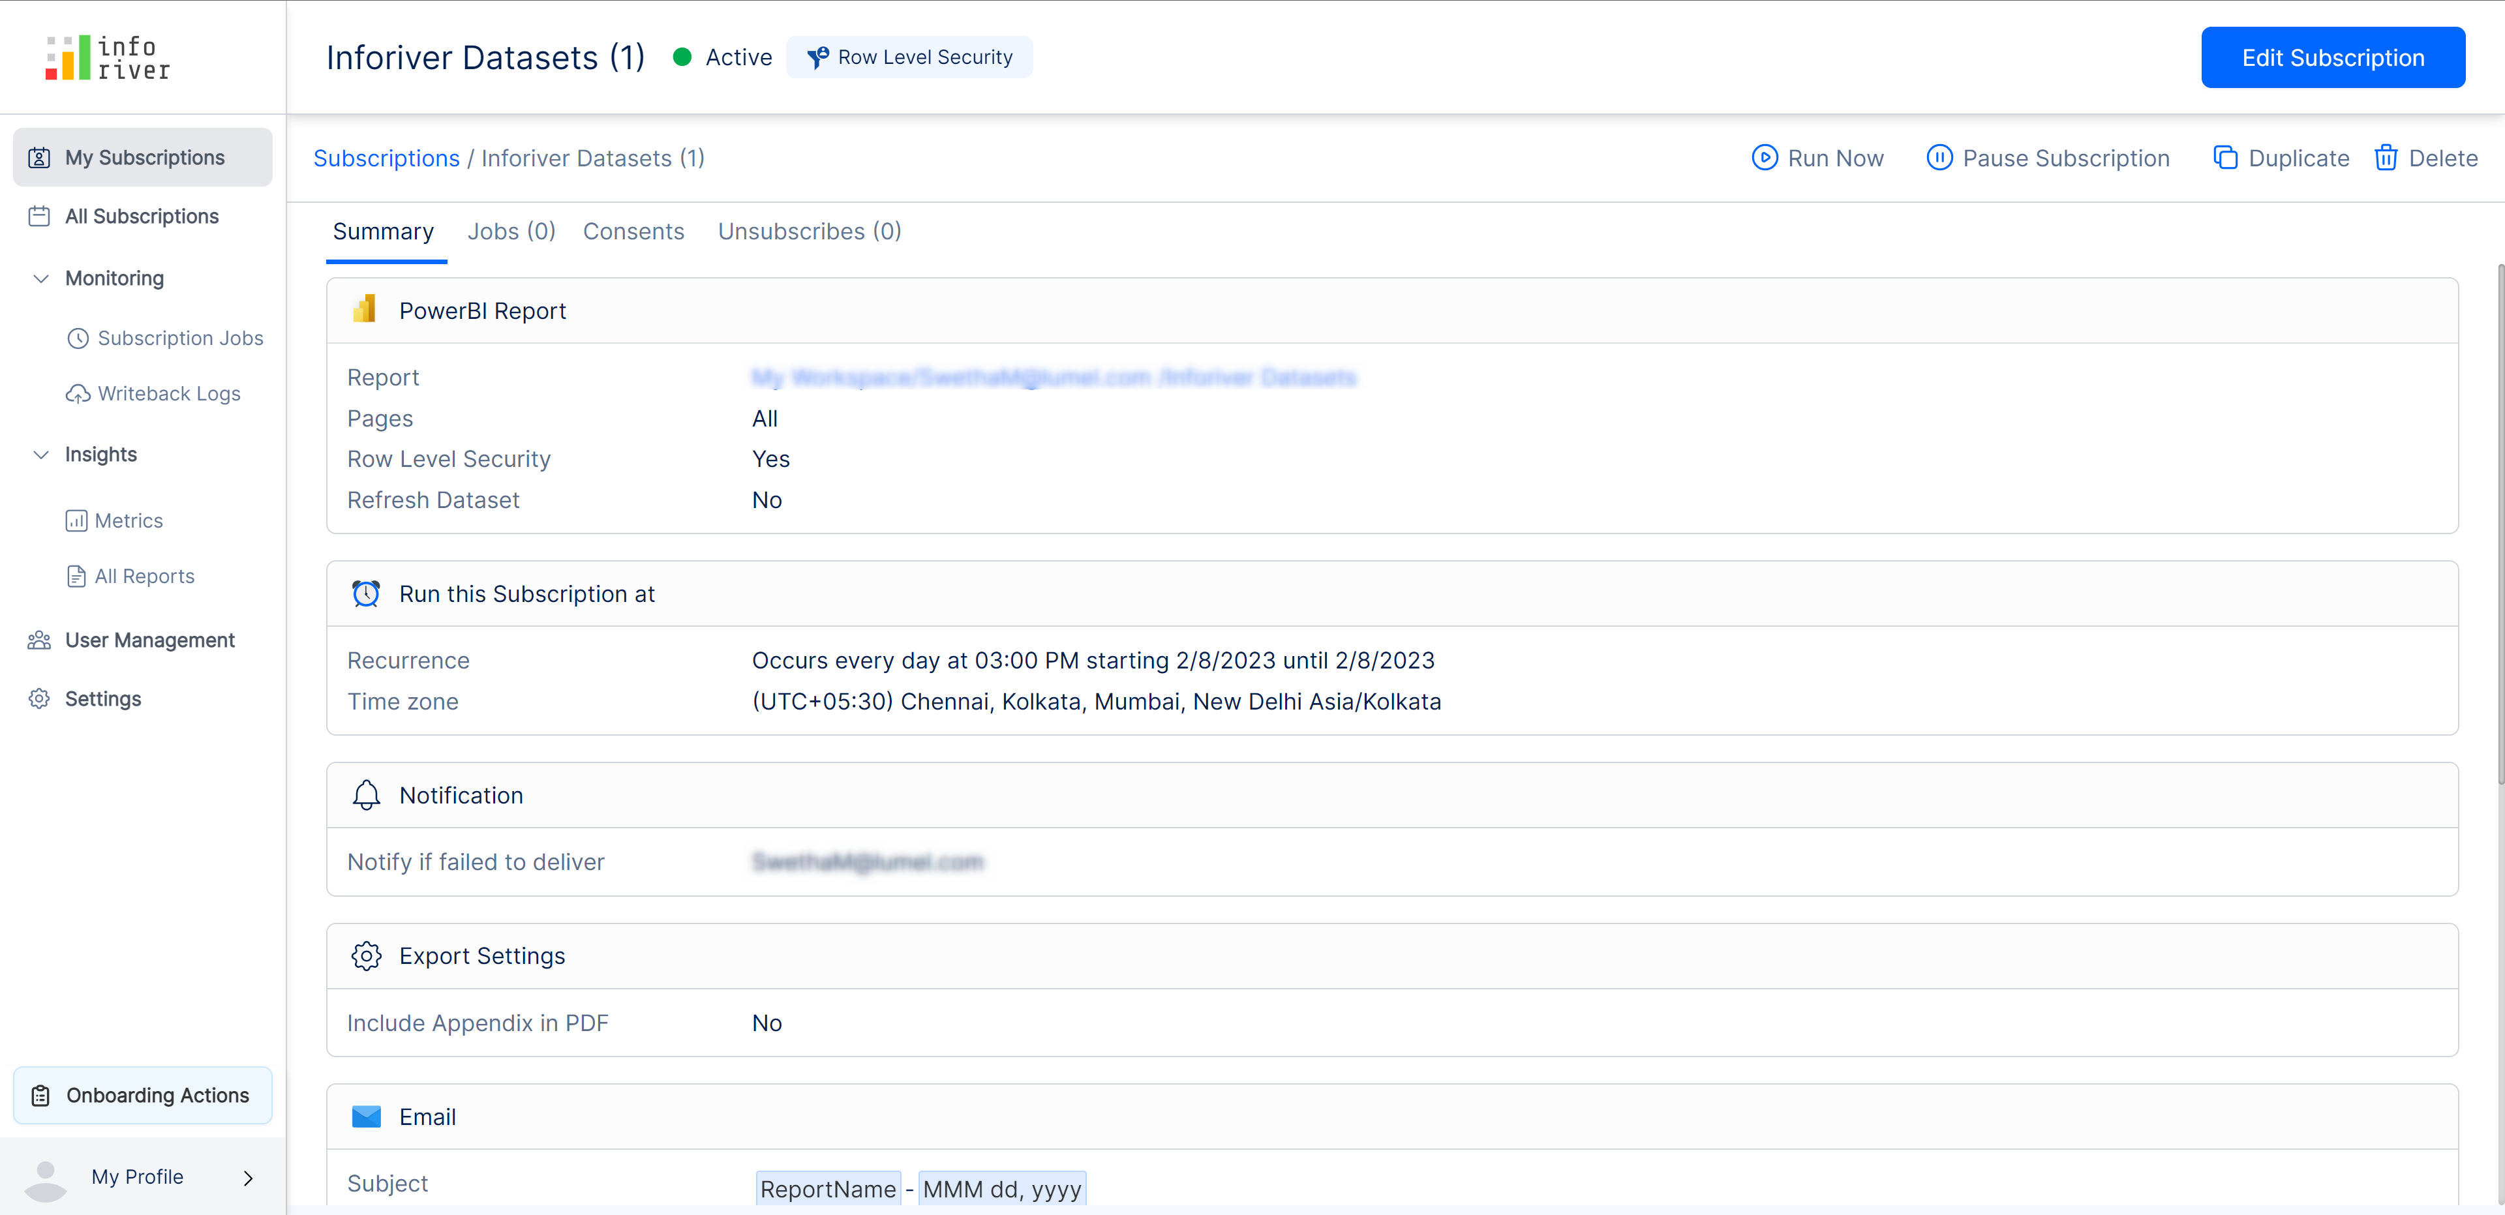Follow the Subscriptions breadcrumb link
This screenshot has width=2505, height=1215.
tap(386, 158)
